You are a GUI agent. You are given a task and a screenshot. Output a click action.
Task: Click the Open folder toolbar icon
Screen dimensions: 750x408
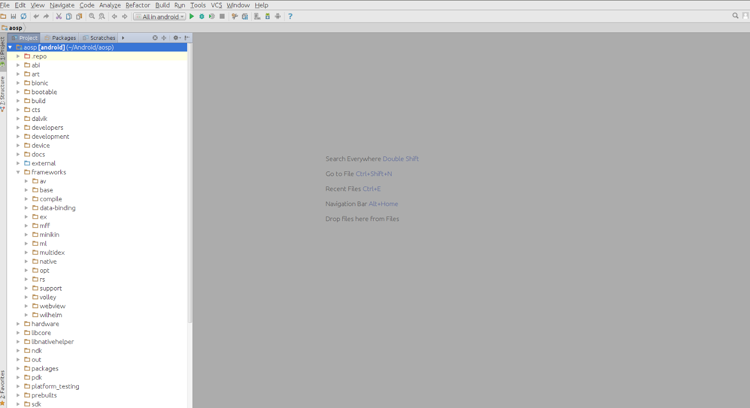[x=3, y=16]
